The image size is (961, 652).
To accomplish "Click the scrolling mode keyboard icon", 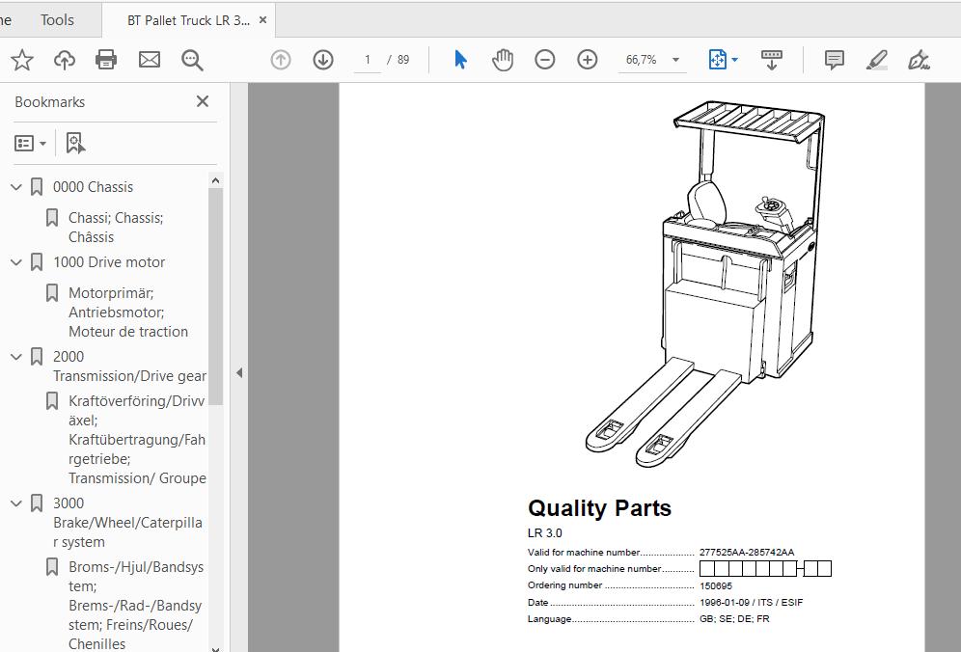I will (x=772, y=60).
